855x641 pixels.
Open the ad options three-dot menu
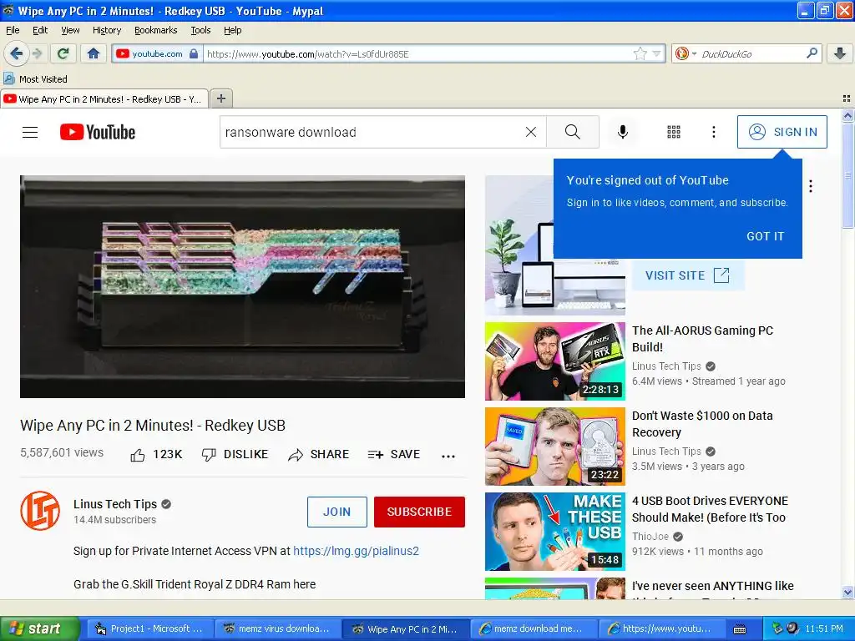[x=811, y=186]
